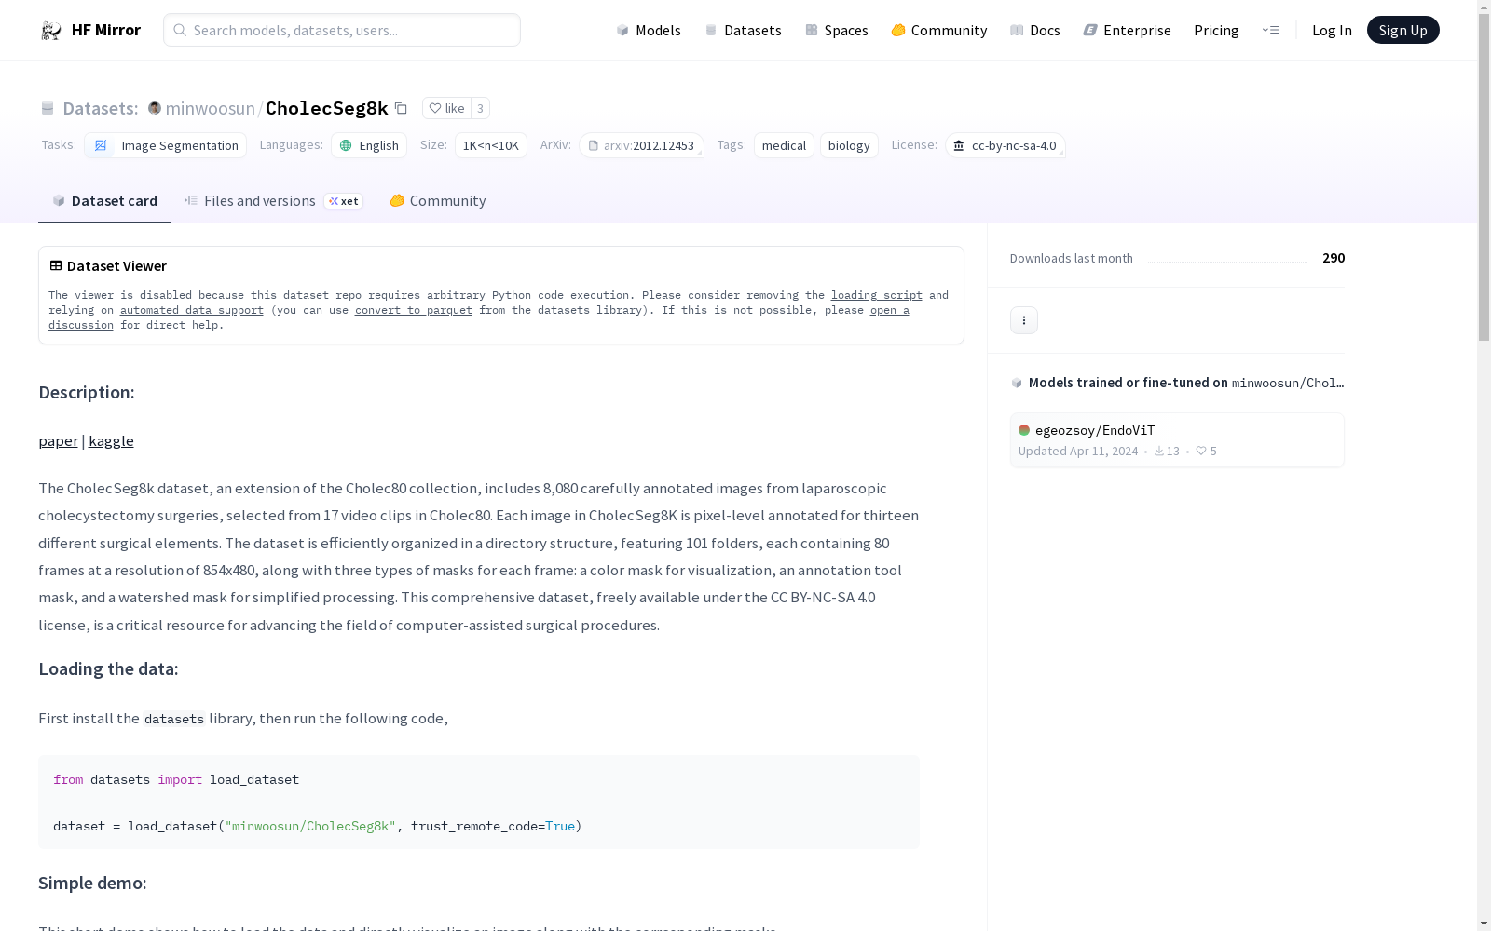Click the arxiv document icon
The width and height of the screenshot is (1491, 931).
click(x=593, y=145)
